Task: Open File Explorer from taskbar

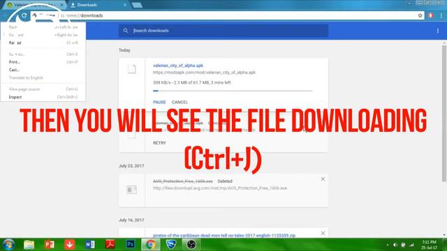Action: [29, 245]
